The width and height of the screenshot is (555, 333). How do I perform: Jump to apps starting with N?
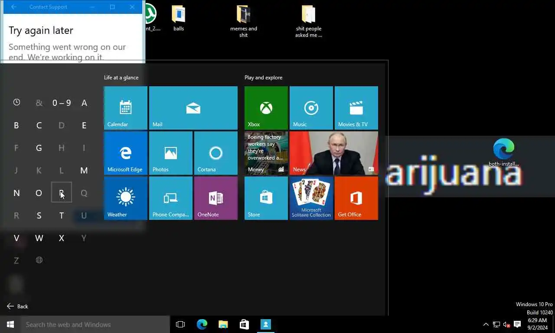coord(16,193)
